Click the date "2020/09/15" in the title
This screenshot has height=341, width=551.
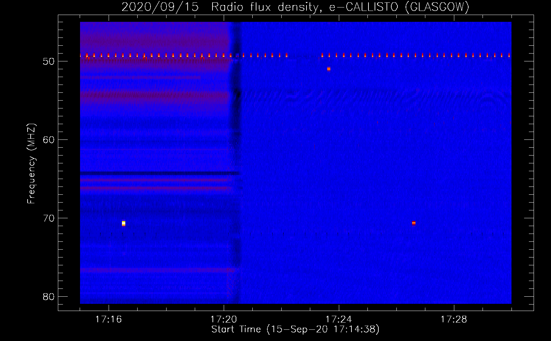click(160, 7)
